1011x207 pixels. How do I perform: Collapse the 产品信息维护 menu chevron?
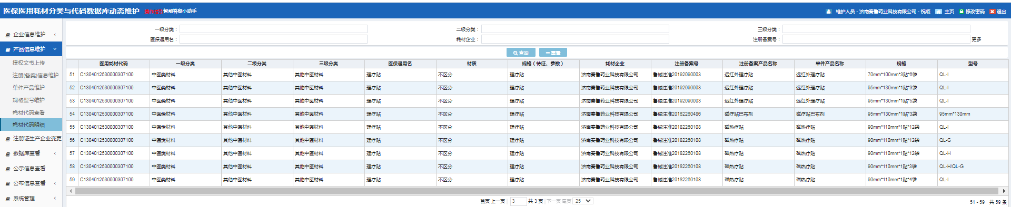[55, 49]
